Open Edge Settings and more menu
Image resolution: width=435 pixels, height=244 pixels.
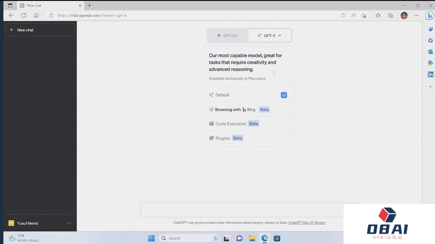click(416, 16)
